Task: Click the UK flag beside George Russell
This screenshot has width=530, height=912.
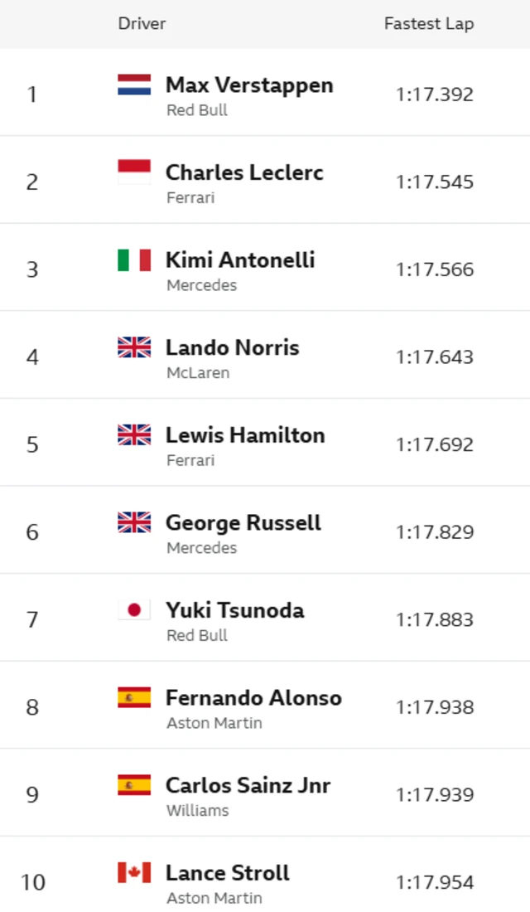Action: click(x=134, y=522)
